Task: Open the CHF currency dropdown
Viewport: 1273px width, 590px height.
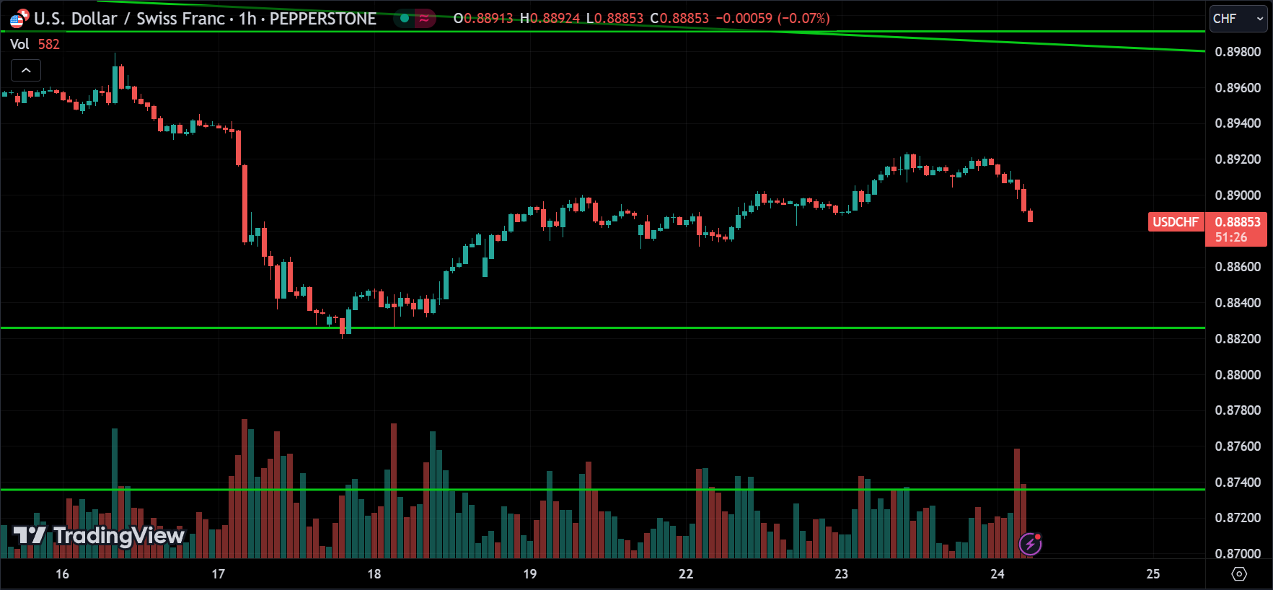Action: [1238, 19]
